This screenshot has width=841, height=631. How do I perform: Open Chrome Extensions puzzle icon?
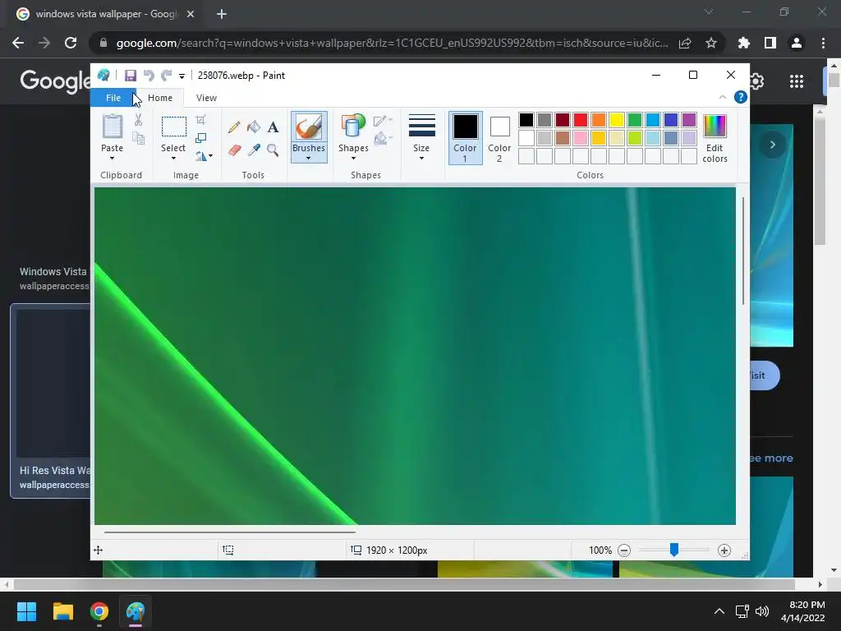click(x=744, y=43)
